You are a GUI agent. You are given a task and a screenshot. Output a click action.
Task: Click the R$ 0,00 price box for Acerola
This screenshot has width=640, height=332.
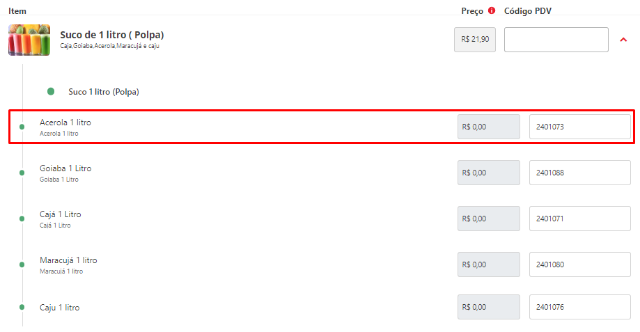click(x=489, y=127)
